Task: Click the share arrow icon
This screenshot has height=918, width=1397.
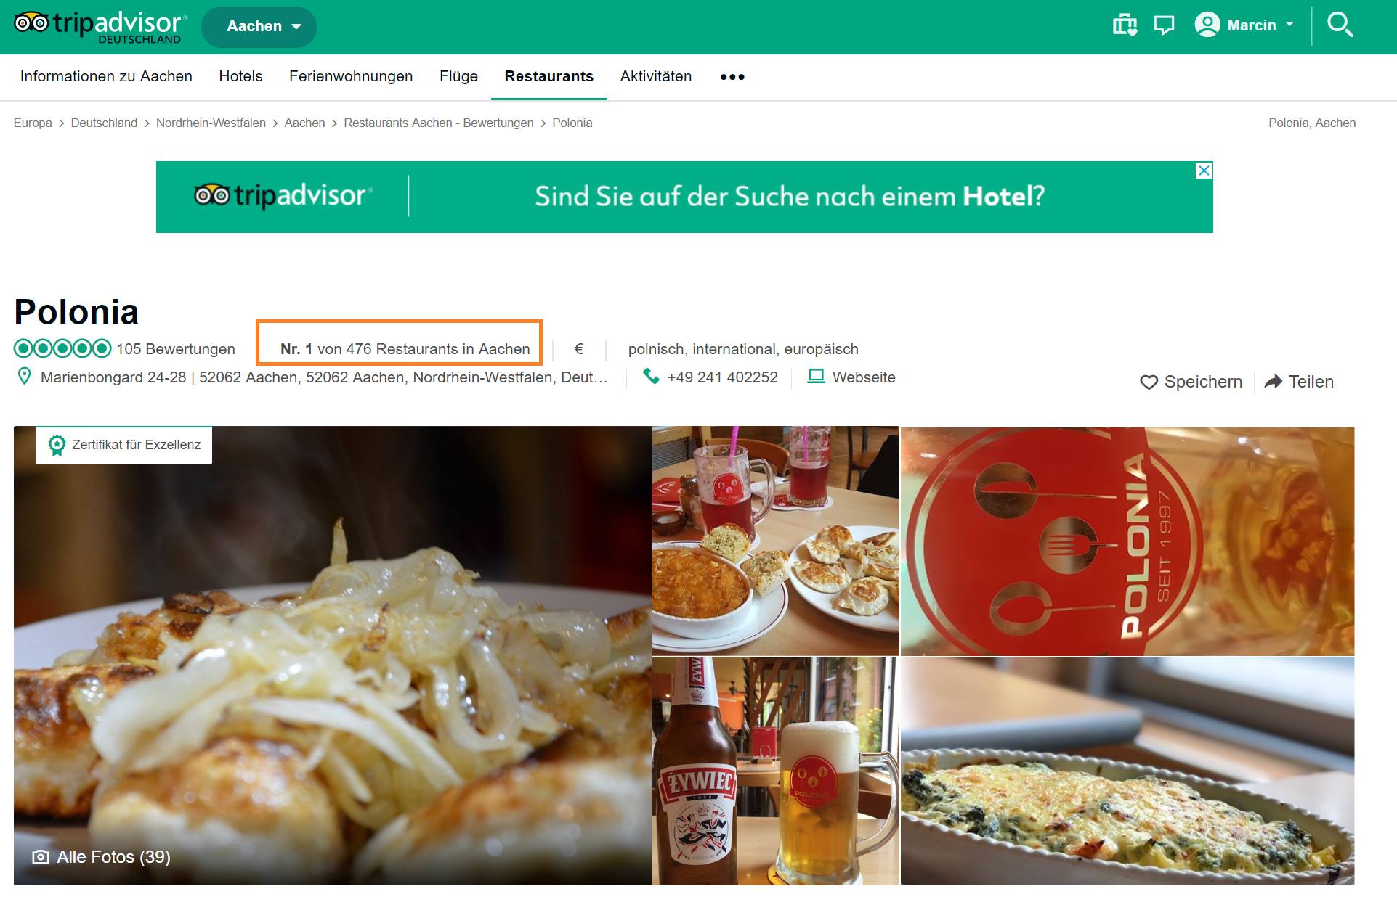Action: pyautogui.click(x=1274, y=382)
